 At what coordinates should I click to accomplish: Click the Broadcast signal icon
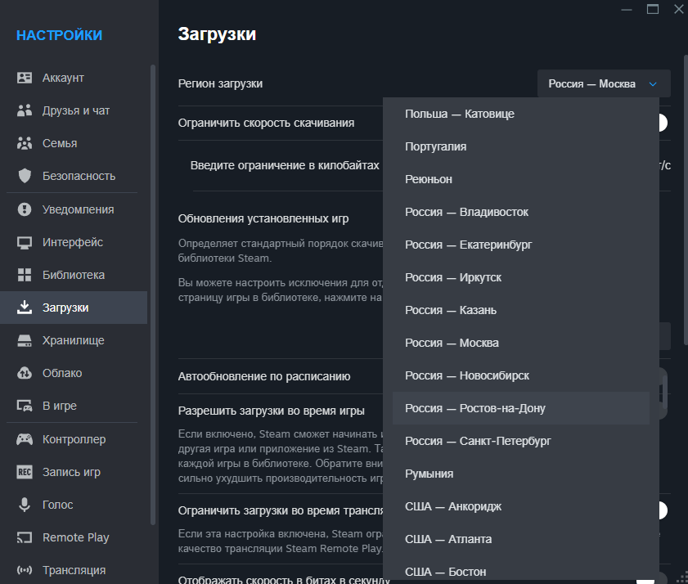(25, 570)
